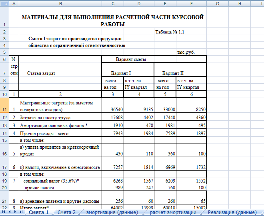The height and width of the screenshot is (216, 264).
Task: Open the Смета 2 sheet tab
Action: point(66,212)
